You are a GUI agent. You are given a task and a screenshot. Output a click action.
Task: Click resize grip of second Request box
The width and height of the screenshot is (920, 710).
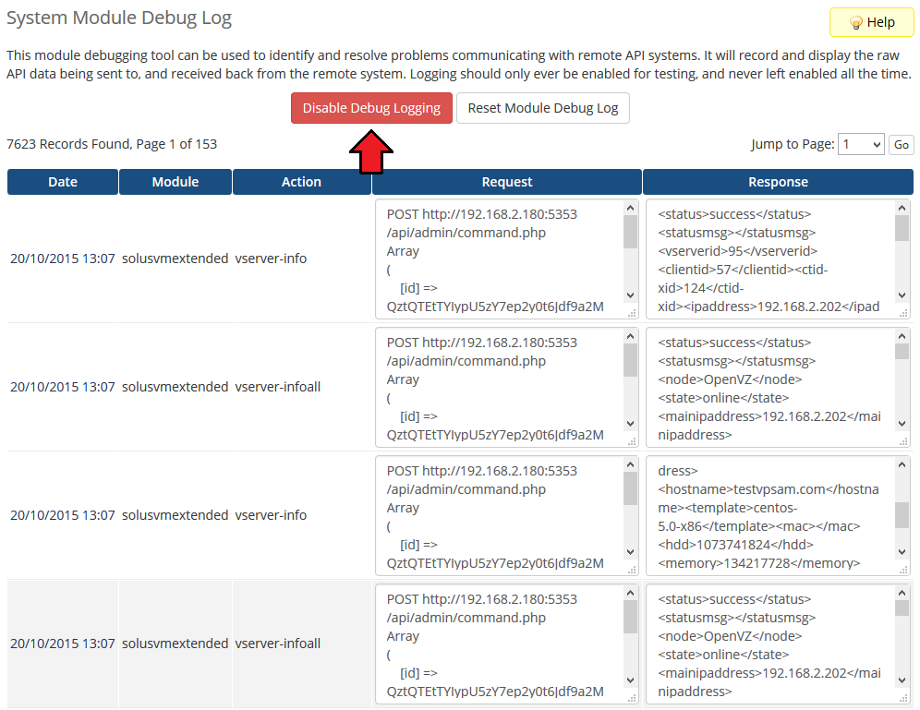point(632,441)
